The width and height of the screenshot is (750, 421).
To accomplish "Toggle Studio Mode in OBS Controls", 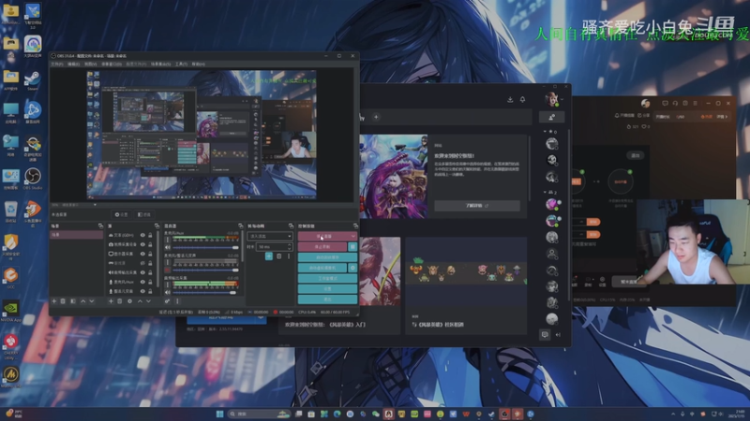I will (x=327, y=278).
